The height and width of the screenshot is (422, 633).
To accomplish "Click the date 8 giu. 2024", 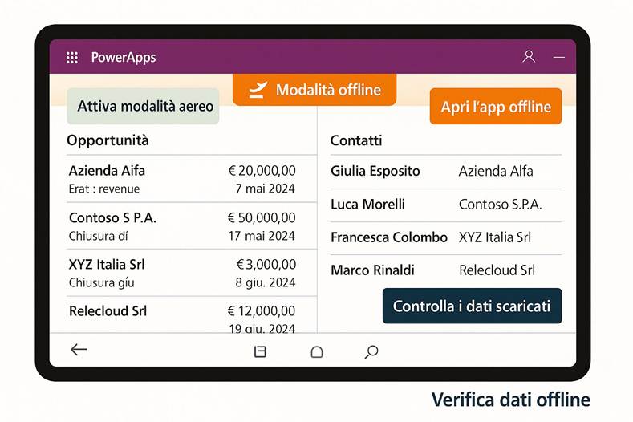I will point(266,282).
